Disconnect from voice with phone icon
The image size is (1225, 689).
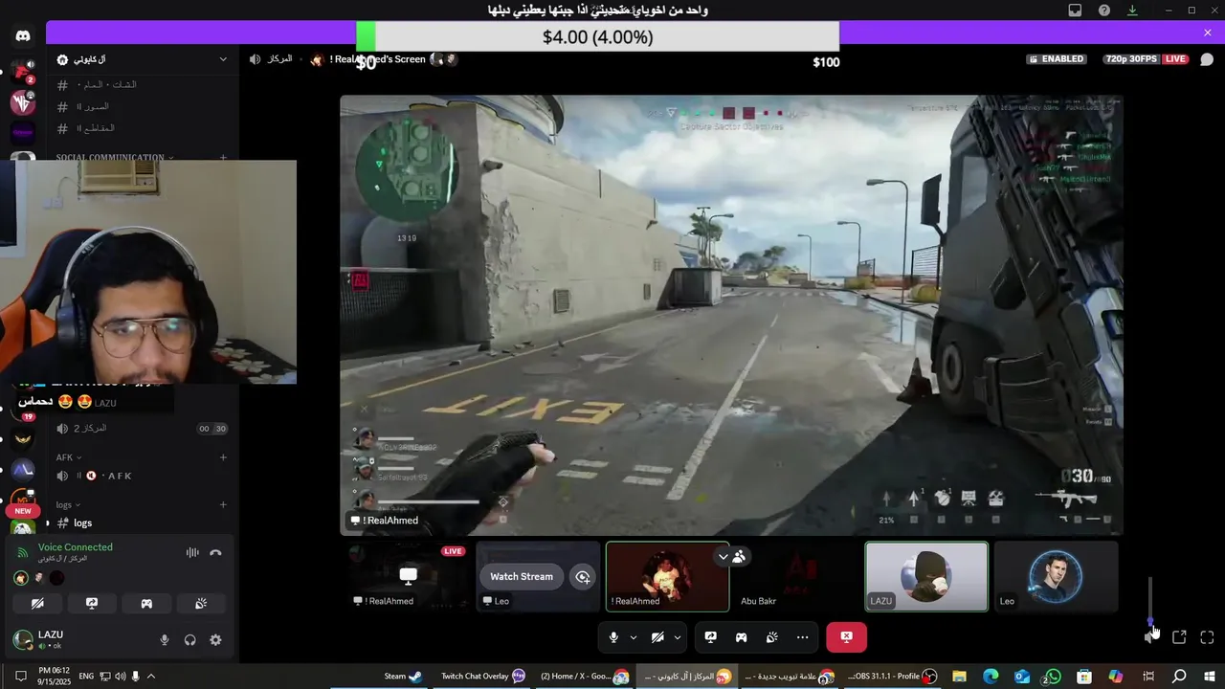216,552
